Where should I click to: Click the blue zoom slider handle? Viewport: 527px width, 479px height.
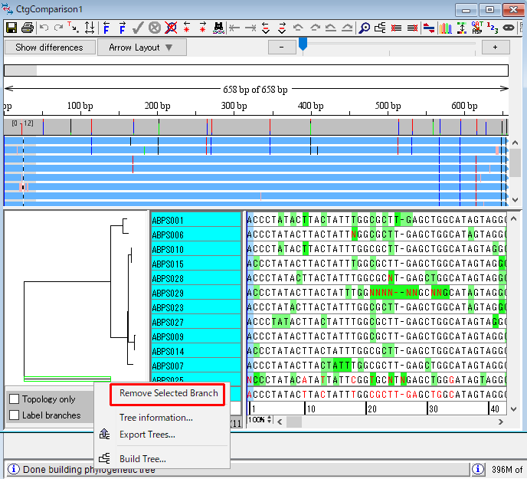pyautogui.click(x=303, y=44)
